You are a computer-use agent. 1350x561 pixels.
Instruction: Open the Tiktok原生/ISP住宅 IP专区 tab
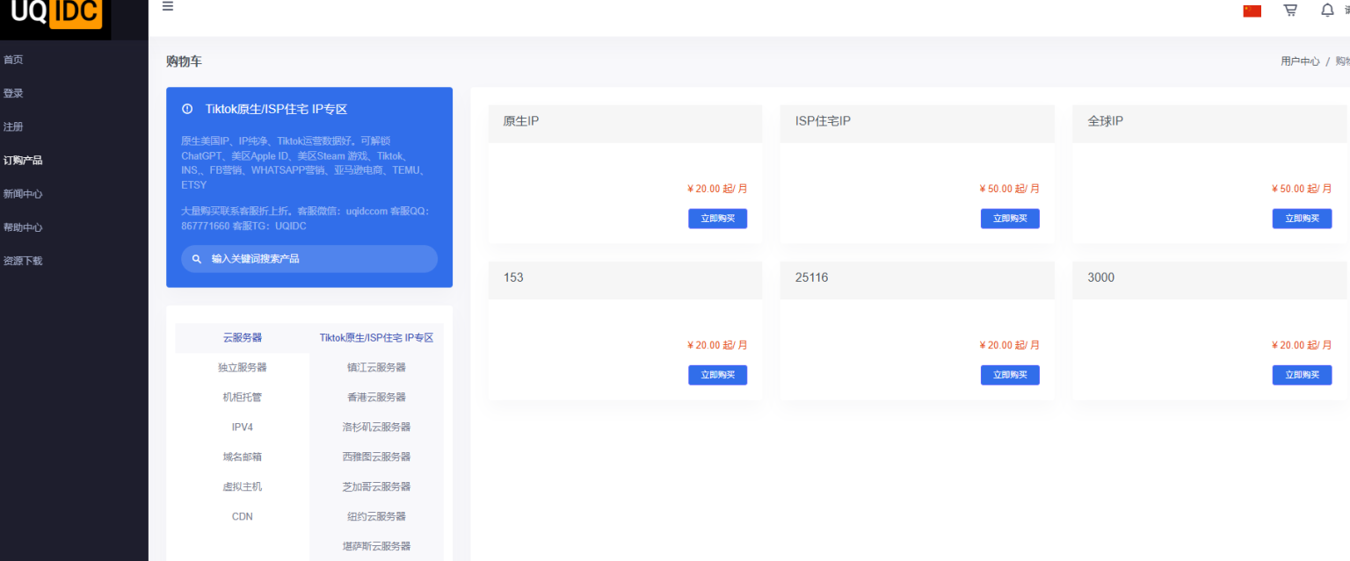click(x=376, y=337)
